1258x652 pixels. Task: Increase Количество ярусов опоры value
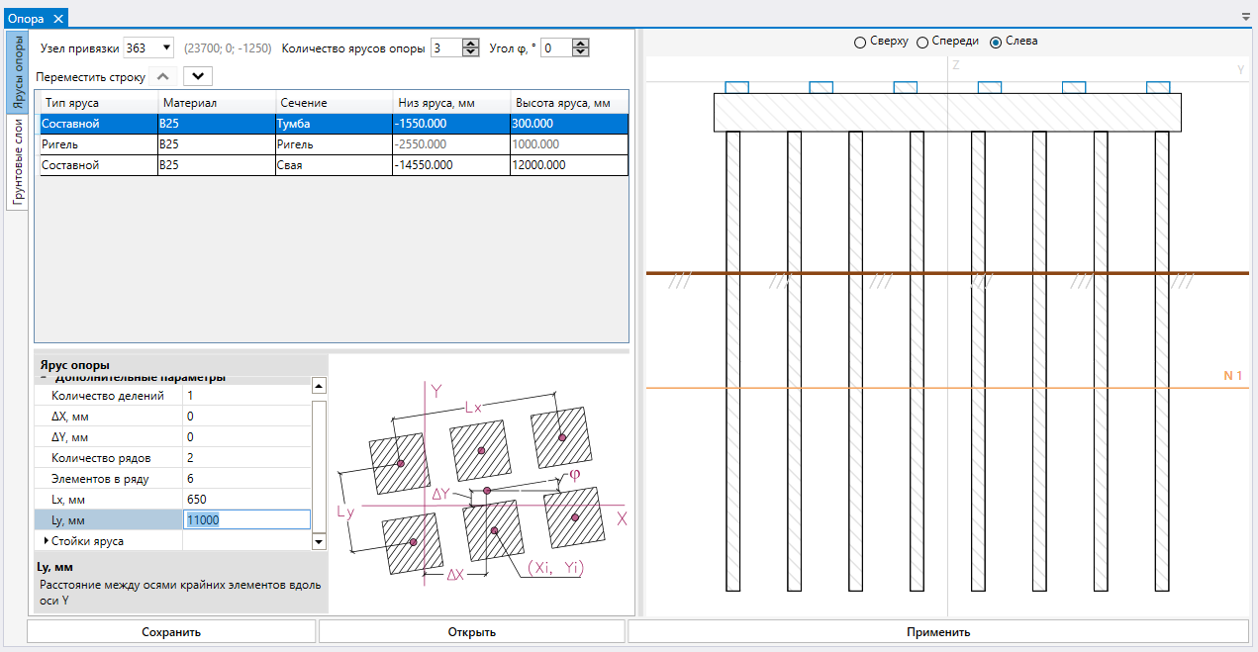click(470, 44)
